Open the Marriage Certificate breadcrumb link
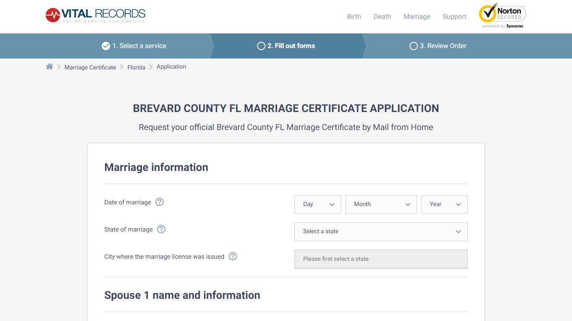Viewport: 572px width, 321px height. pyautogui.click(x=90, y=67)
